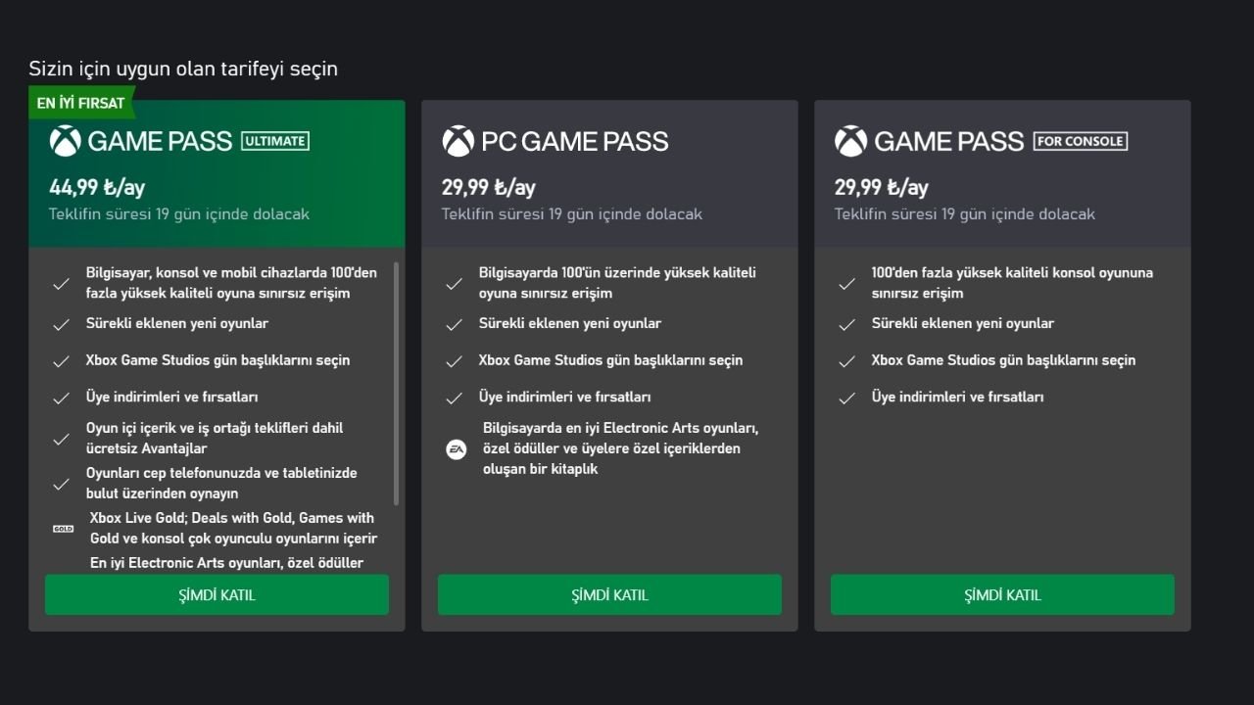Viewport: 1254px width, 705px height.
Task: Click the checkmark beside PC 'Bilgisayarda 100'ün üzerinde' feature
Action: tap(454, 284)
